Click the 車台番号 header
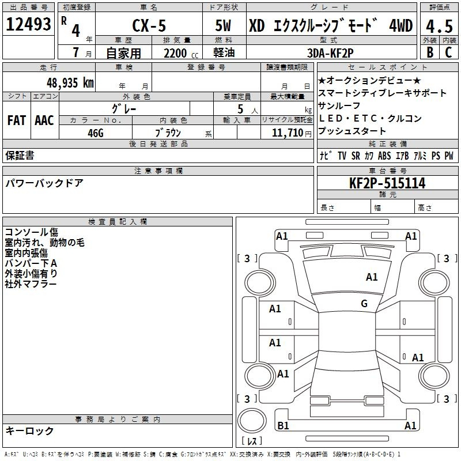The height and width of the screenshot is (461, 461). point(387,171)
